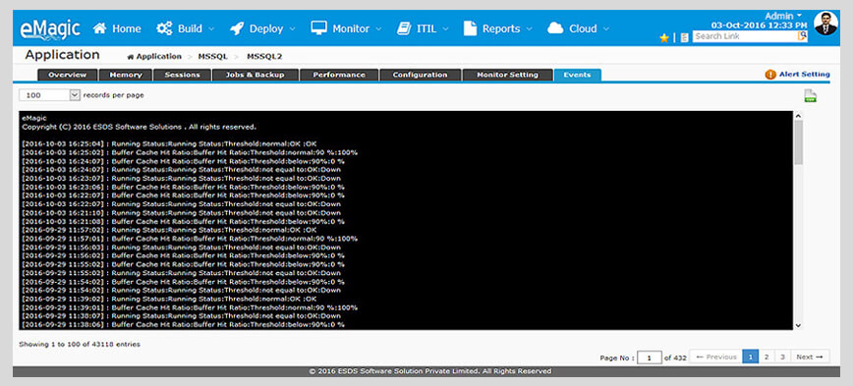Click the Monitor screen icon
The height and width of the screenshot is (386, 853).
click(318, 28)
